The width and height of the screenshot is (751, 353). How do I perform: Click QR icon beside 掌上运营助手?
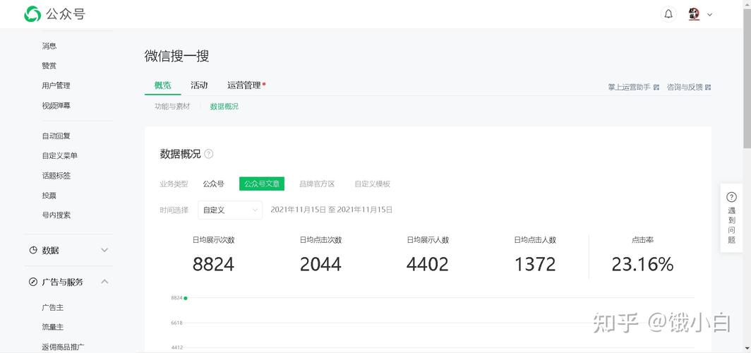[x=656, y=87]
